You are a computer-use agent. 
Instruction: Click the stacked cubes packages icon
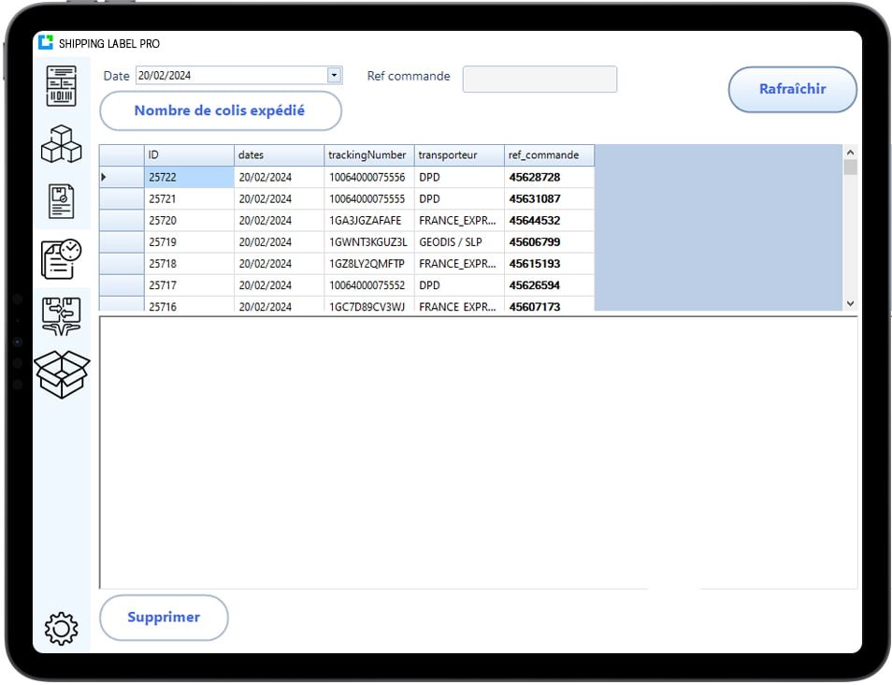coord(62,144)
